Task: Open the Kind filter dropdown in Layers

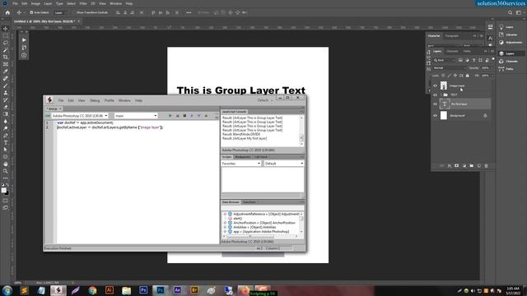Action: click(444, 60)
